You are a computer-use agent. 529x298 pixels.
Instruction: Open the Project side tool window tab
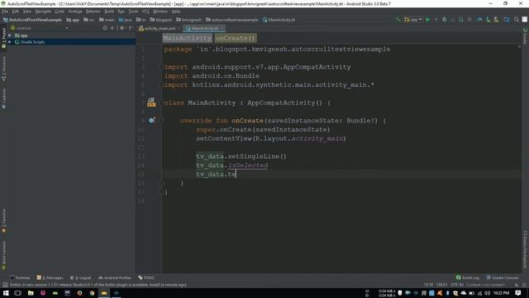[3, 38]
